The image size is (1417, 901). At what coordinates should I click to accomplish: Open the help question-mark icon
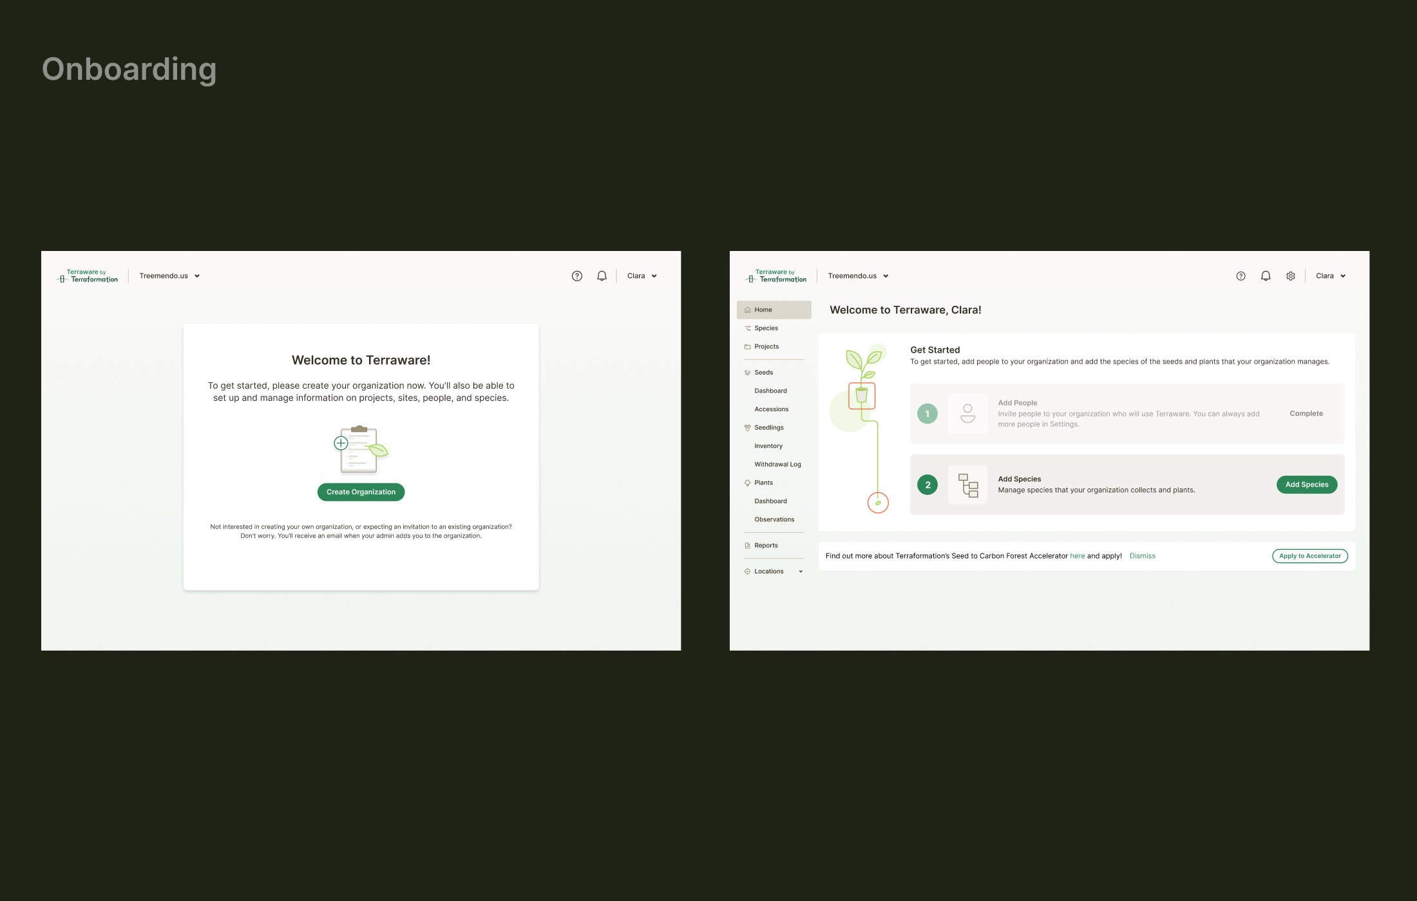point(1240,275)
